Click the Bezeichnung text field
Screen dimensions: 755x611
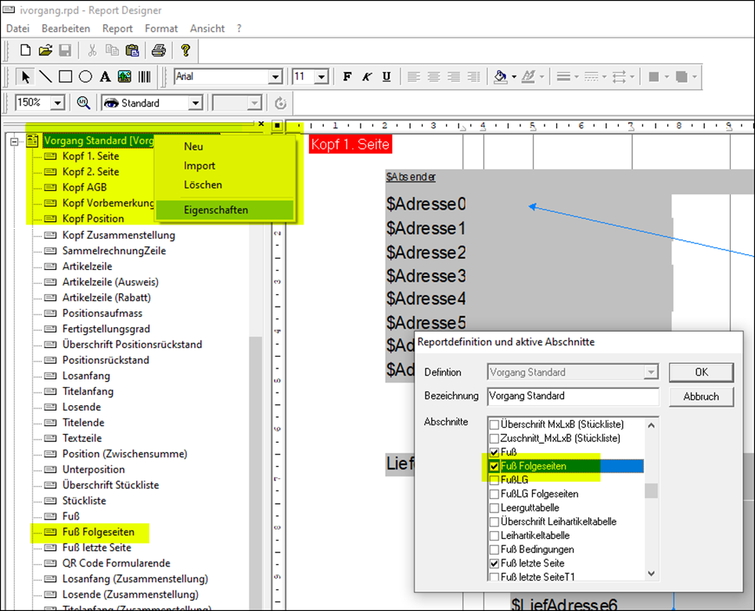click(573, 396)
